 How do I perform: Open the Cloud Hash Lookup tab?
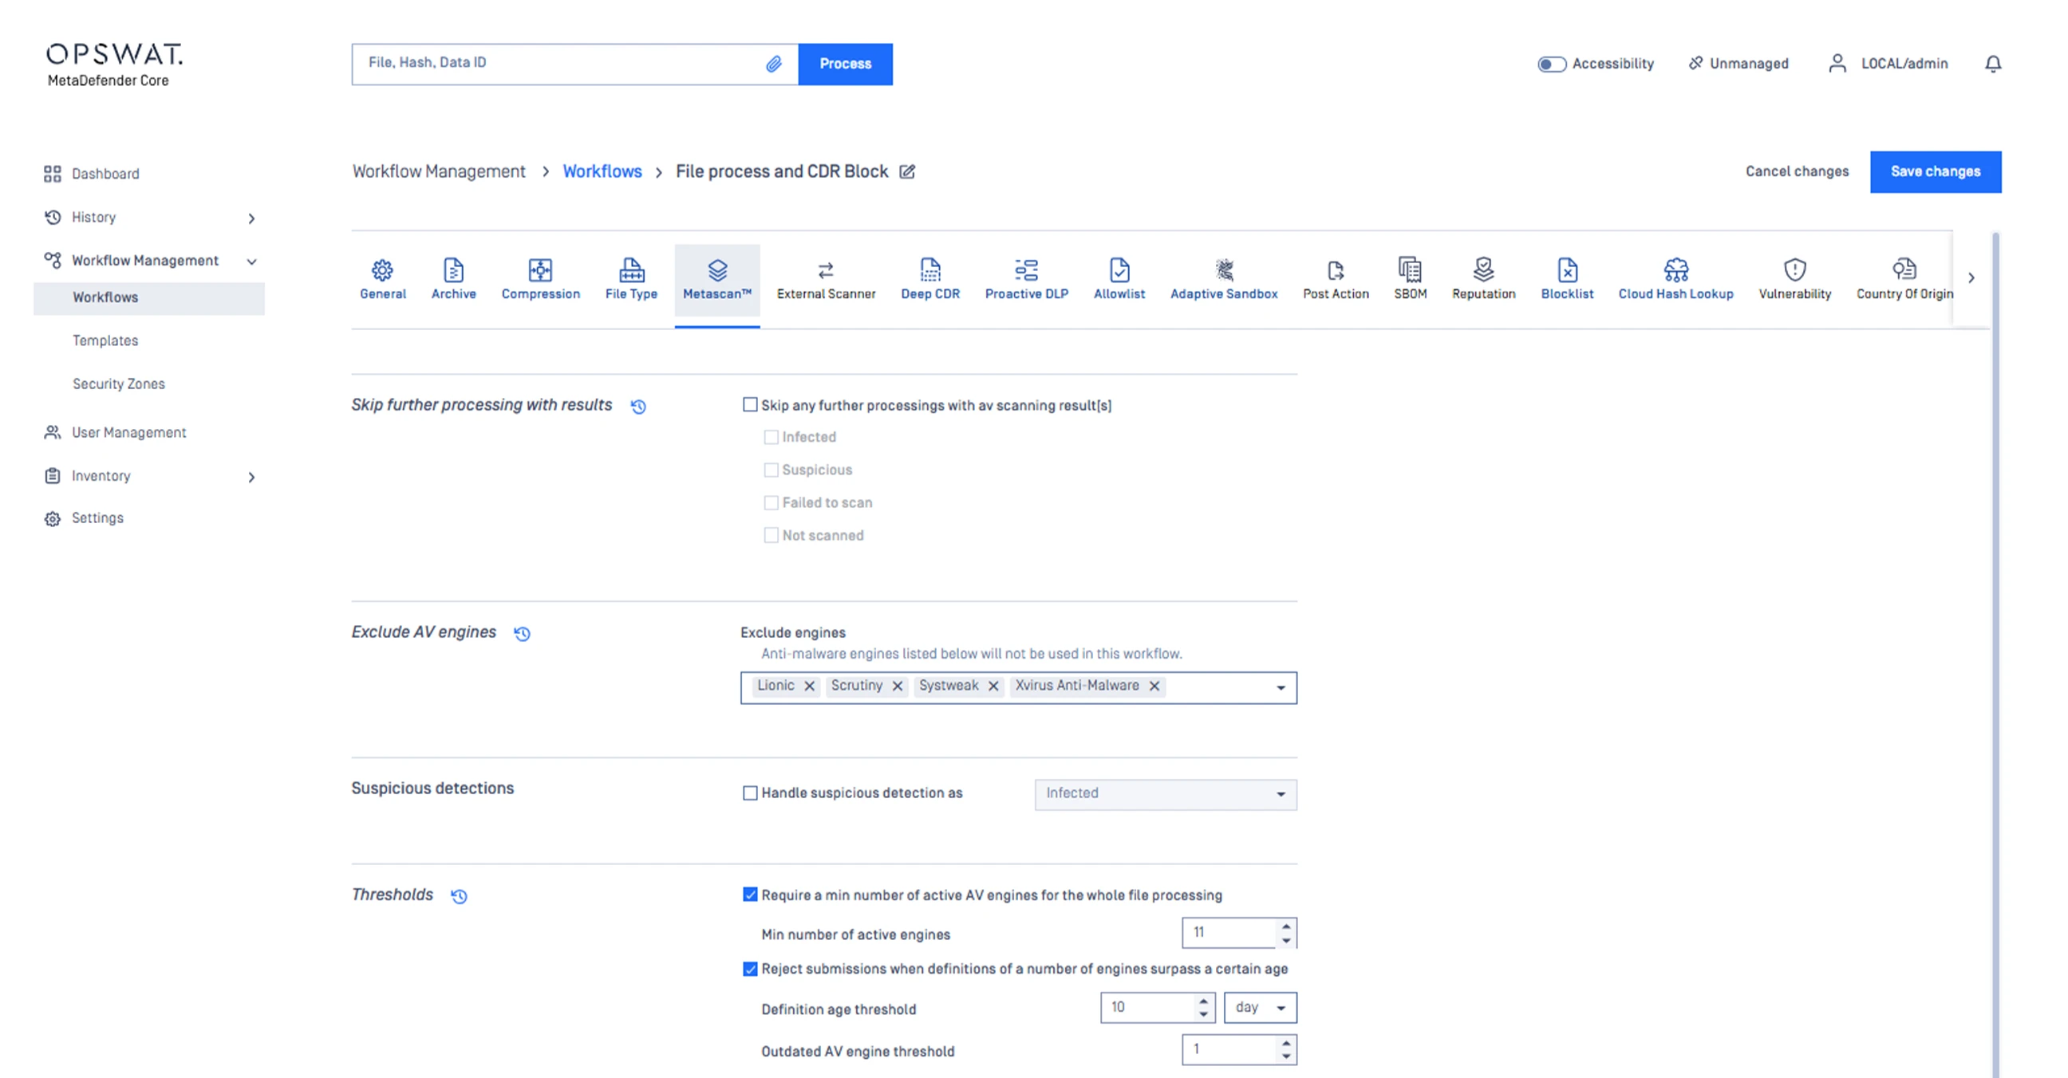pos(1675,279)
